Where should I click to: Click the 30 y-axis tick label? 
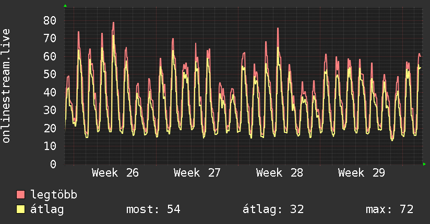click(50, 110)
